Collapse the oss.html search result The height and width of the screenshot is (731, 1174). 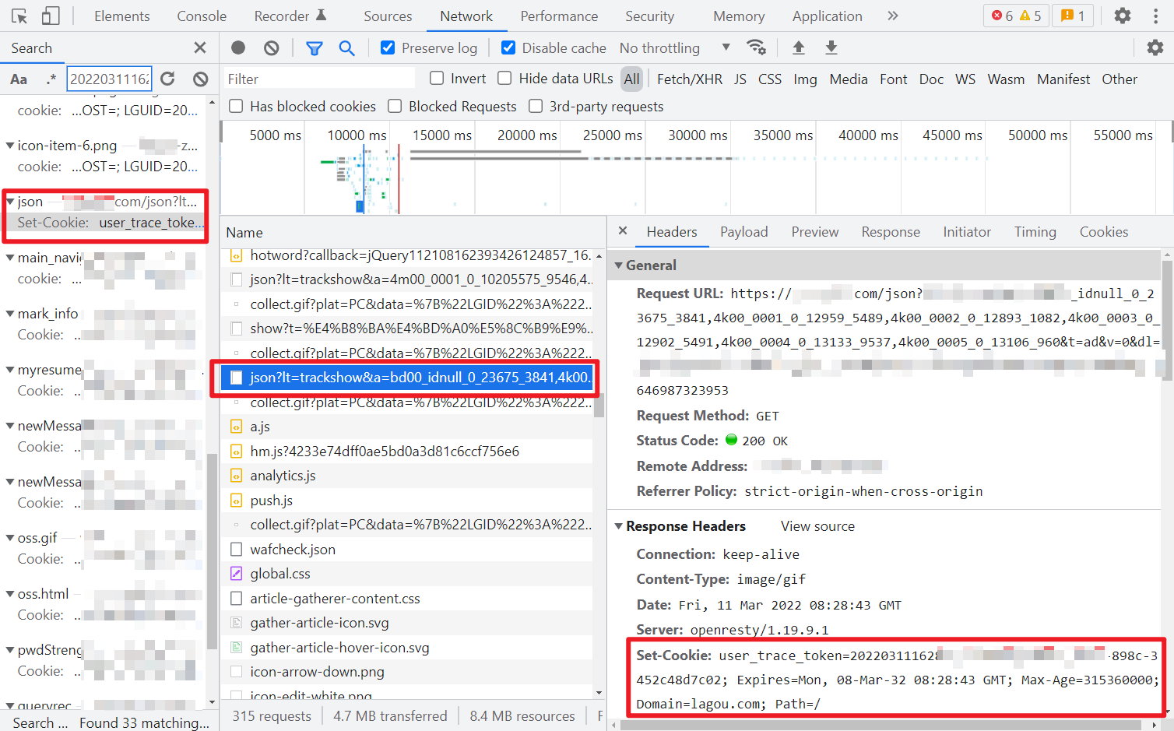[x=9, y=594]
